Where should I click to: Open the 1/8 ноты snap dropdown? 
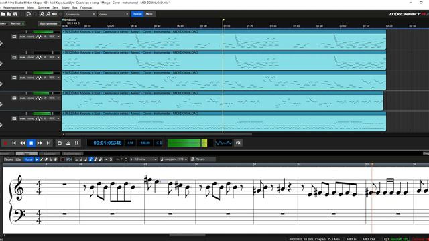point(143,159)
